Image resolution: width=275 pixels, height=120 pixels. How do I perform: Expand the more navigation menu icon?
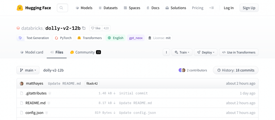point(211,8)
